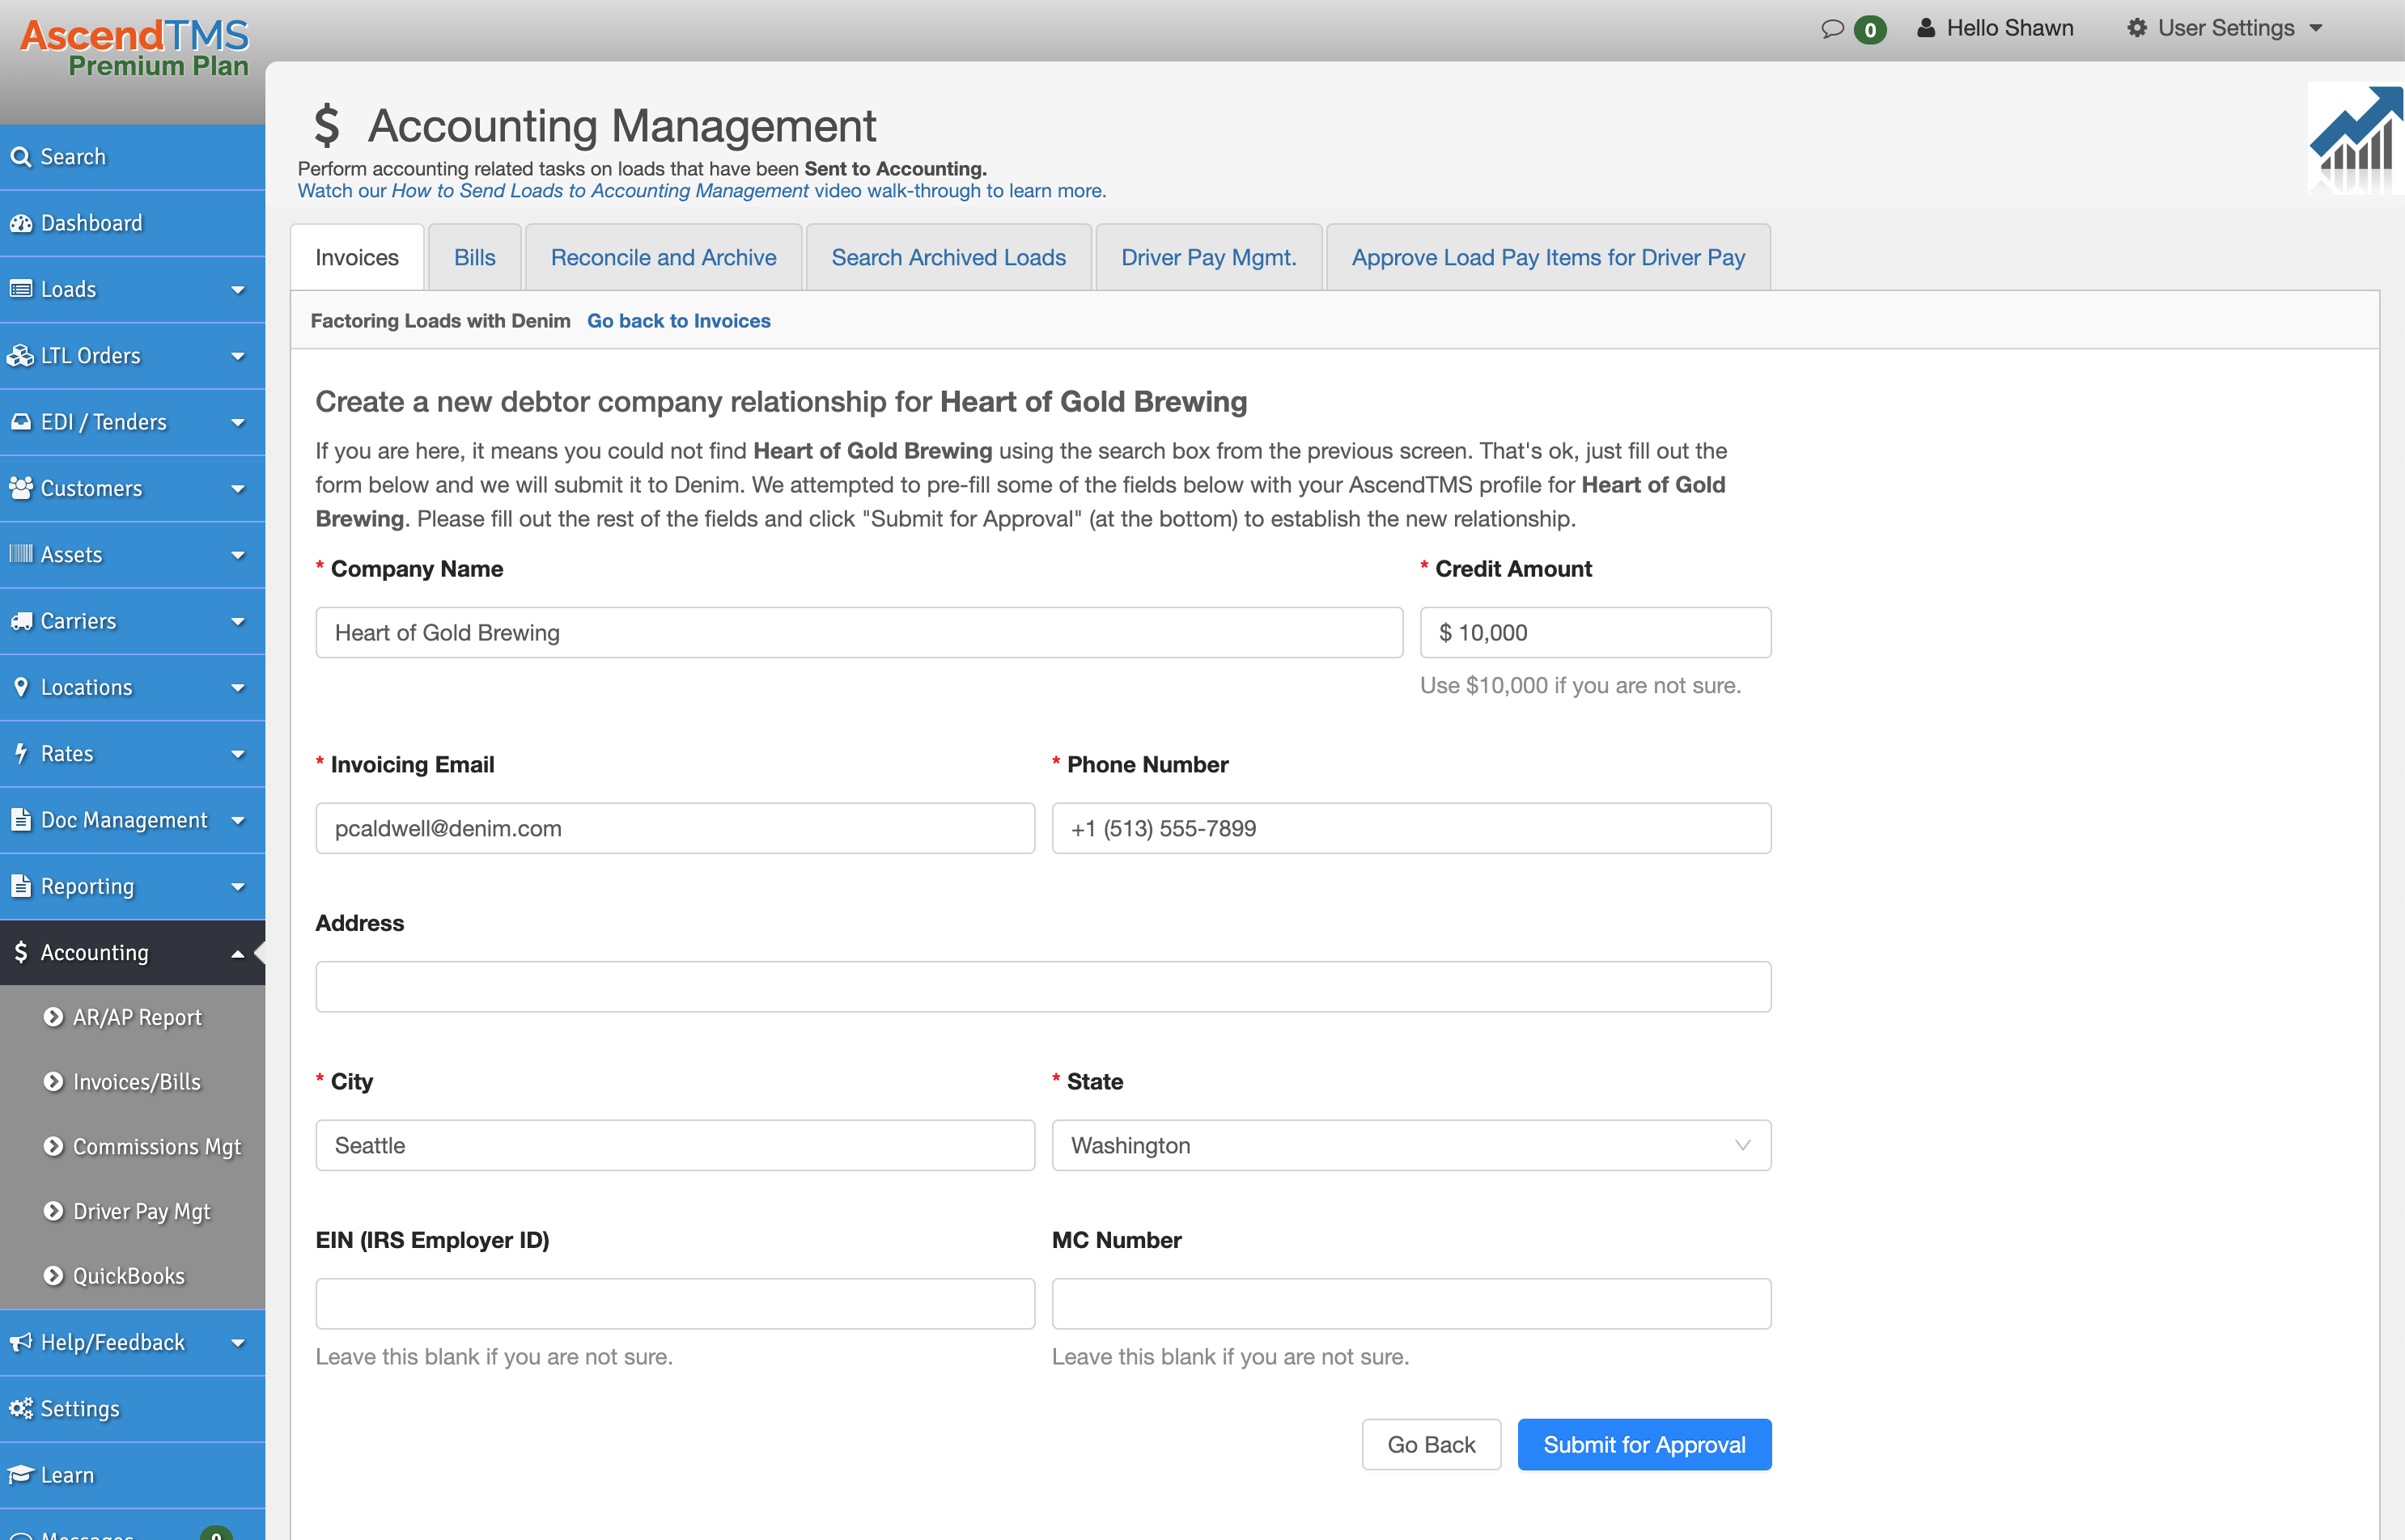
Task: Click the Help/Feedback megaphone icon
Action: (20, 1342)
